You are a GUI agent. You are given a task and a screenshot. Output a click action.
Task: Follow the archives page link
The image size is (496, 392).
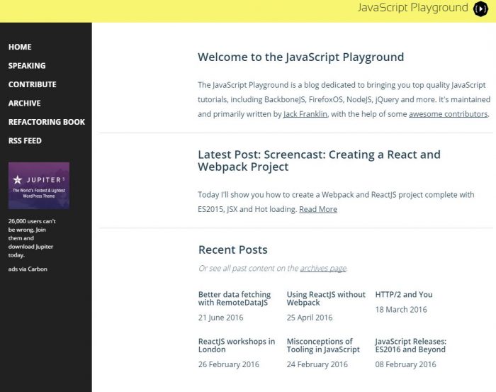click(x=323, y=269)
